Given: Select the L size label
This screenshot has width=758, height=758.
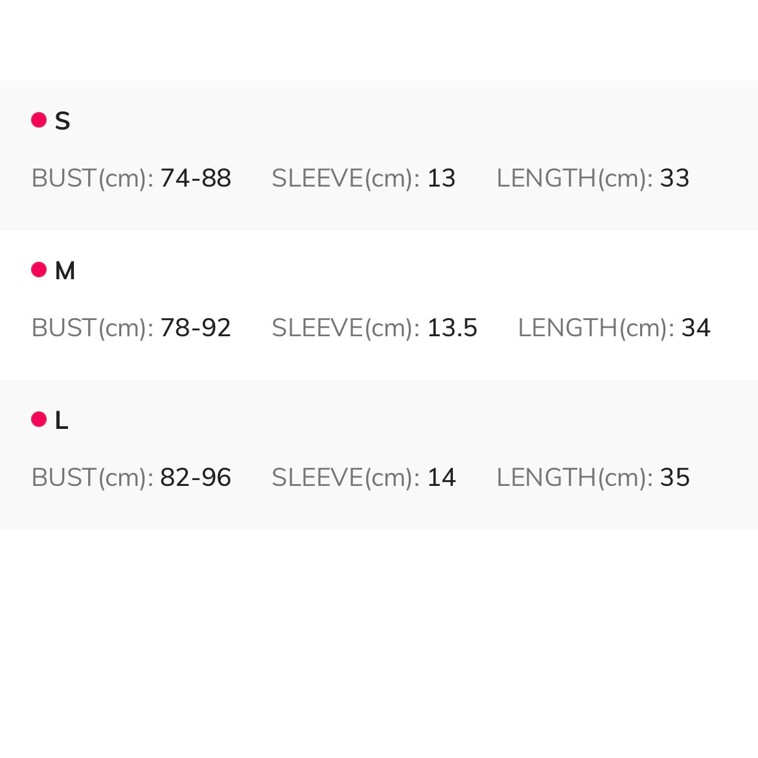Looking at the screenshot, I should pos(62,420).
